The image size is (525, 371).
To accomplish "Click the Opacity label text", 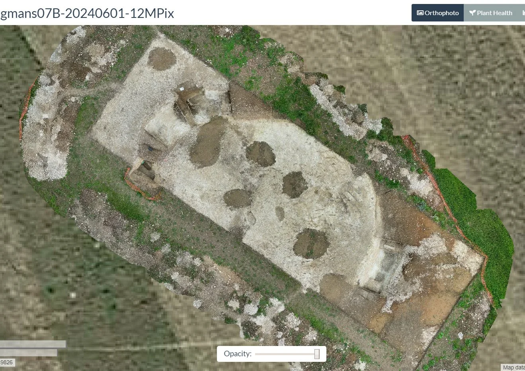I will click(x=238, y=354).
